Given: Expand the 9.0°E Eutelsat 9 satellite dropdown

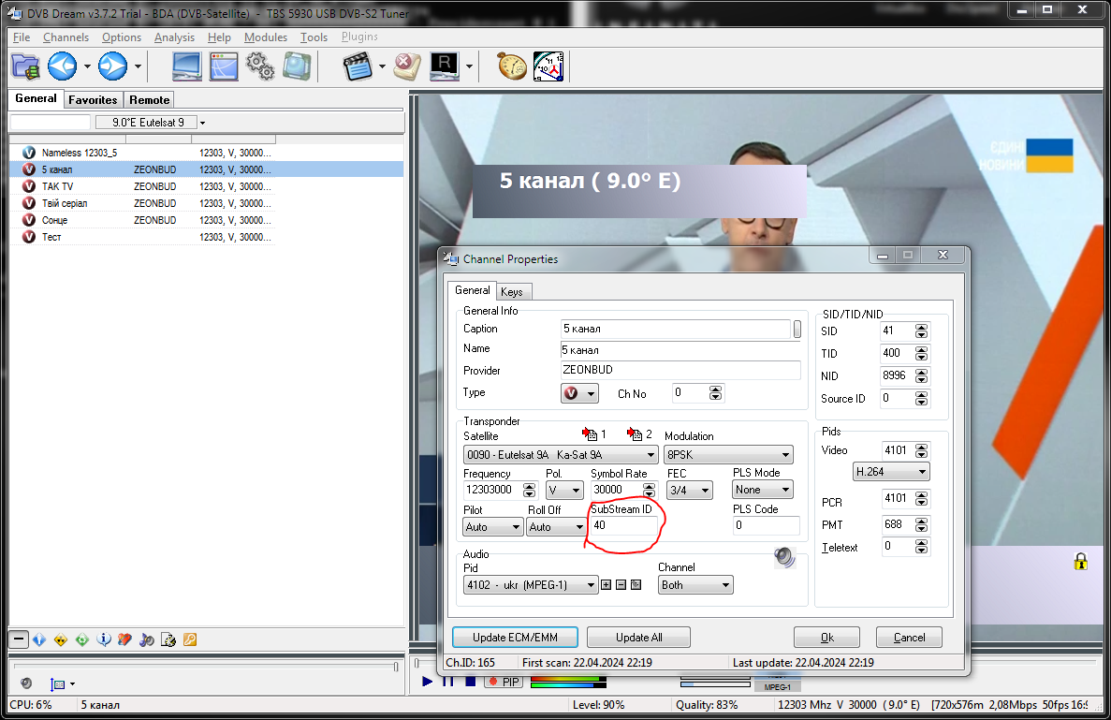Looking at the screenshot, I should [x=202, y=123].
